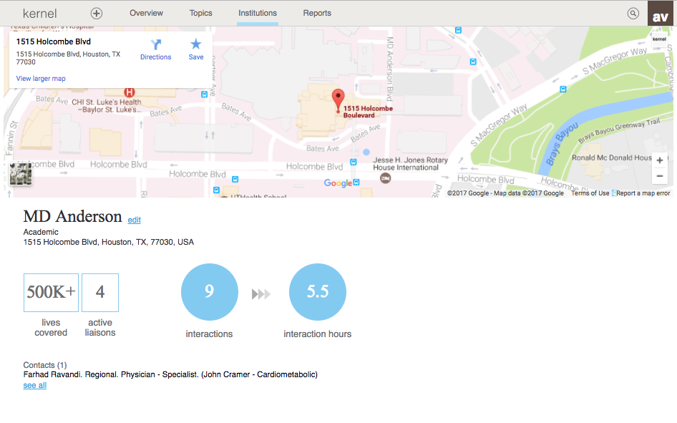Open Terms of Use link
677x423 pixels.
[x=590, y=193]
